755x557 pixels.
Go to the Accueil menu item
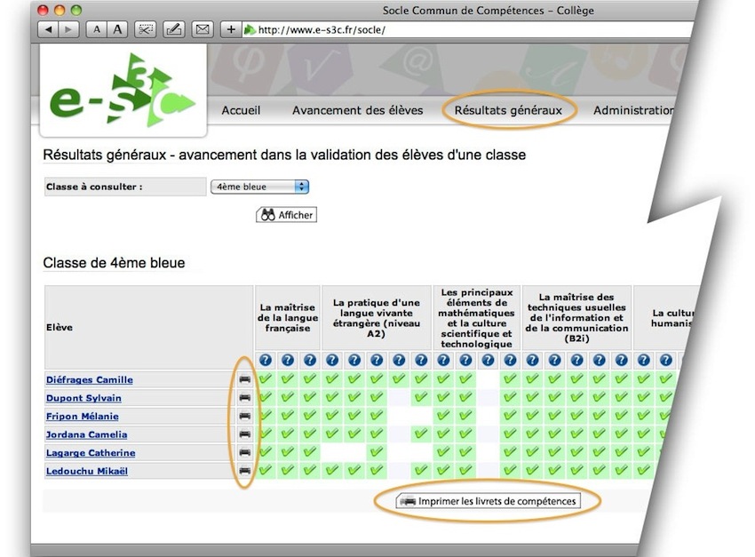241,110
